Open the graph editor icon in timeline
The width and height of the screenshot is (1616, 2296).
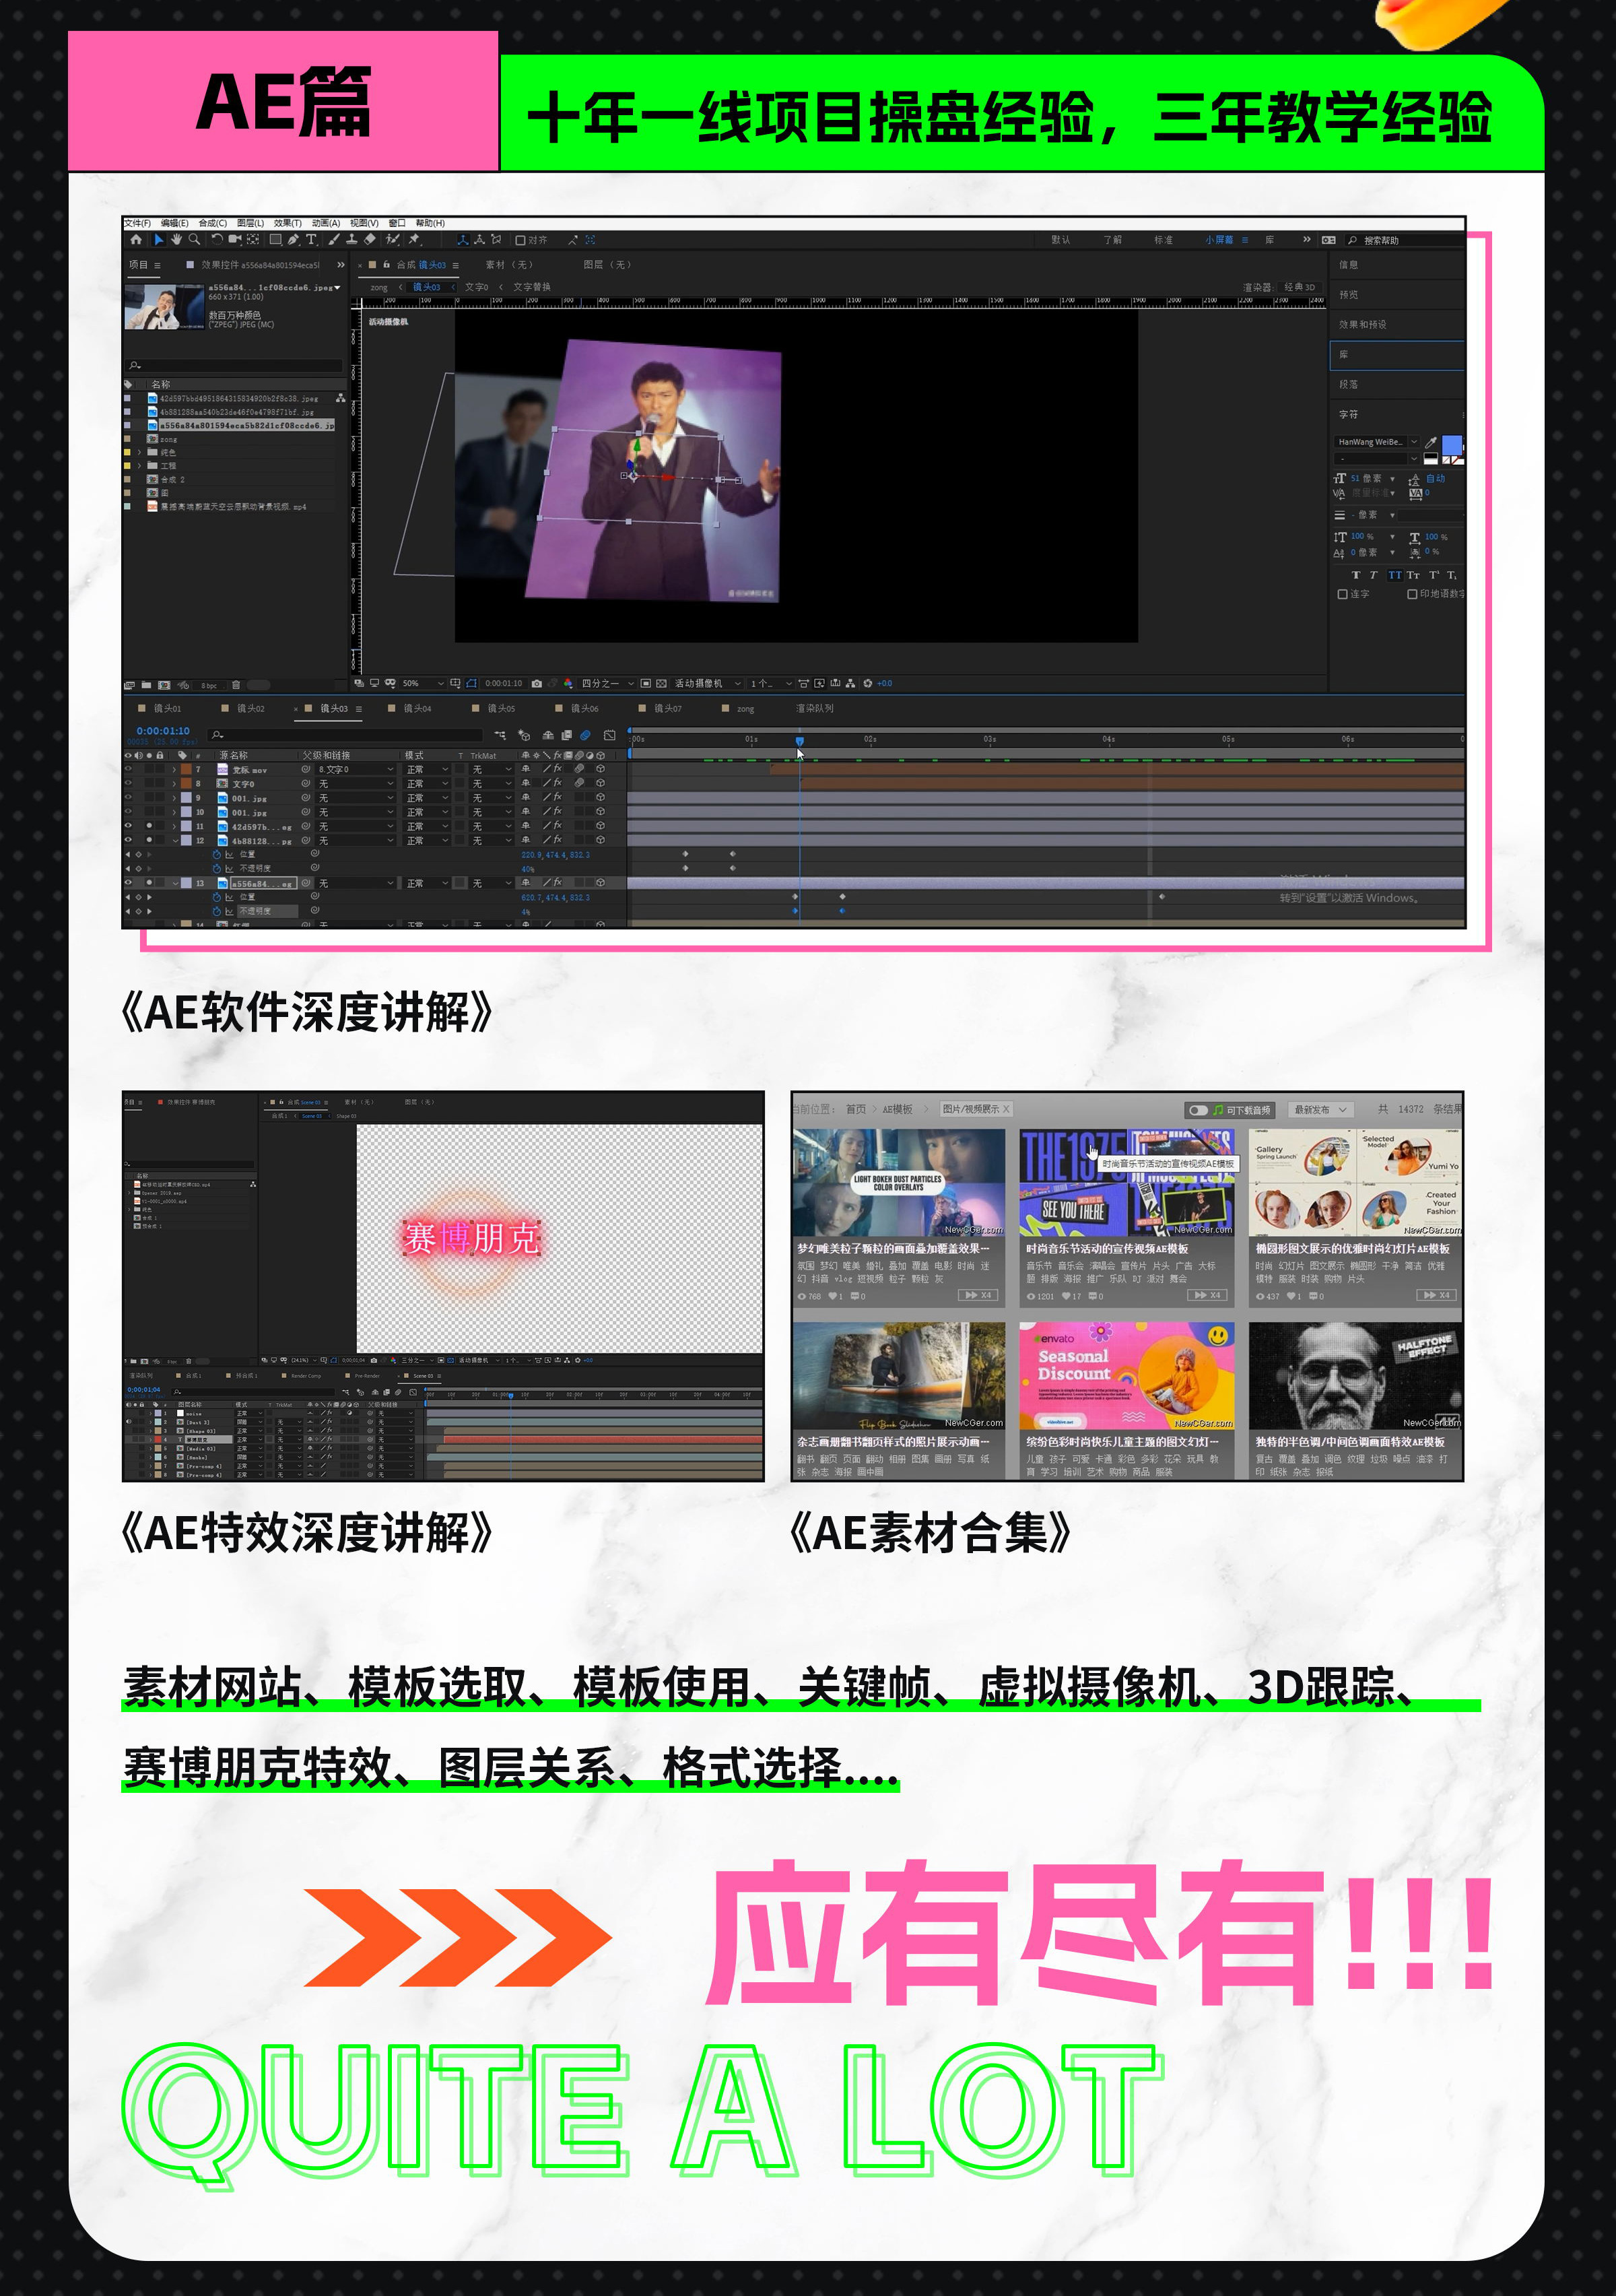point(609,735)
